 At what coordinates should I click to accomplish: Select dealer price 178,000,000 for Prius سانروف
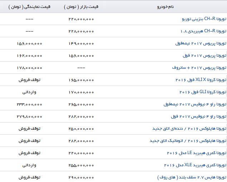(x=29, y=68)
